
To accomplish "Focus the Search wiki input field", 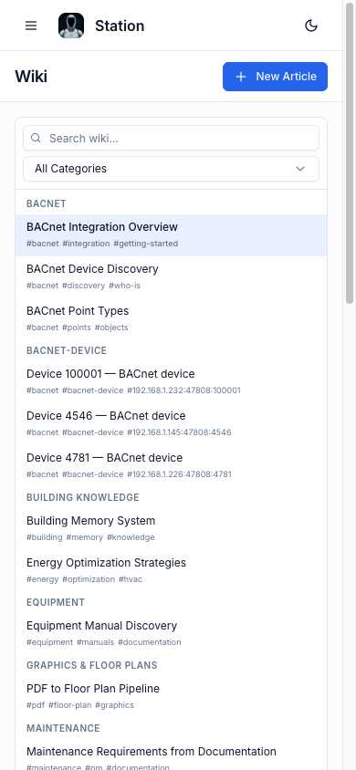I will click(x=171, y=138).
